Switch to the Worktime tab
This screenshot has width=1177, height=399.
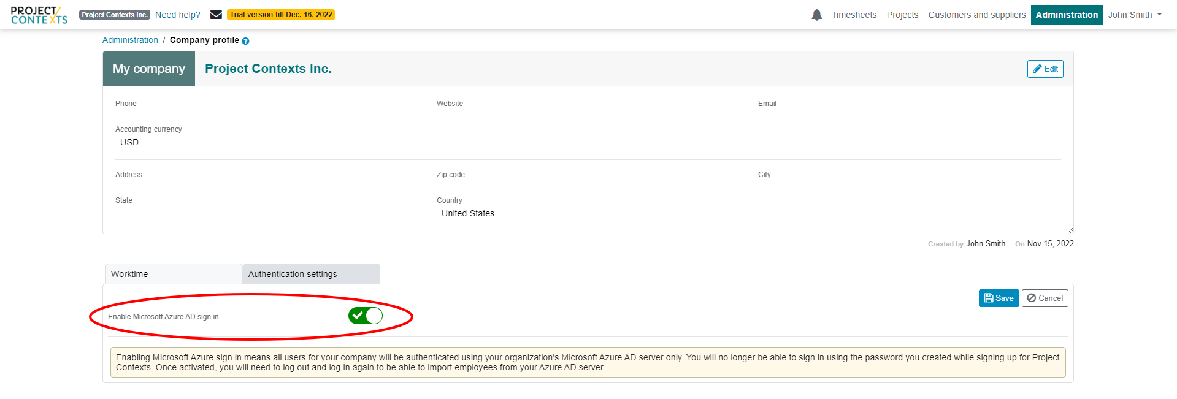click(x=174, y=274)
